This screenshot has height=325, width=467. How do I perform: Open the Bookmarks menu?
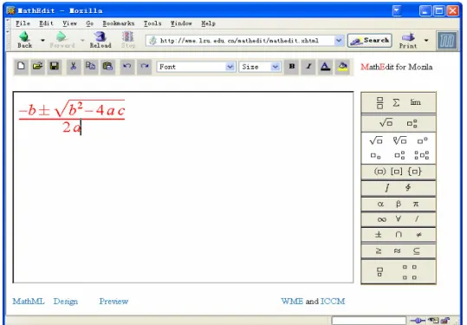coord(118,23)
